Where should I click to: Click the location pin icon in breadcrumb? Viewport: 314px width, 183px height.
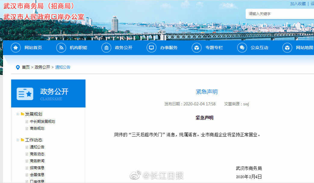click(18, 67)
